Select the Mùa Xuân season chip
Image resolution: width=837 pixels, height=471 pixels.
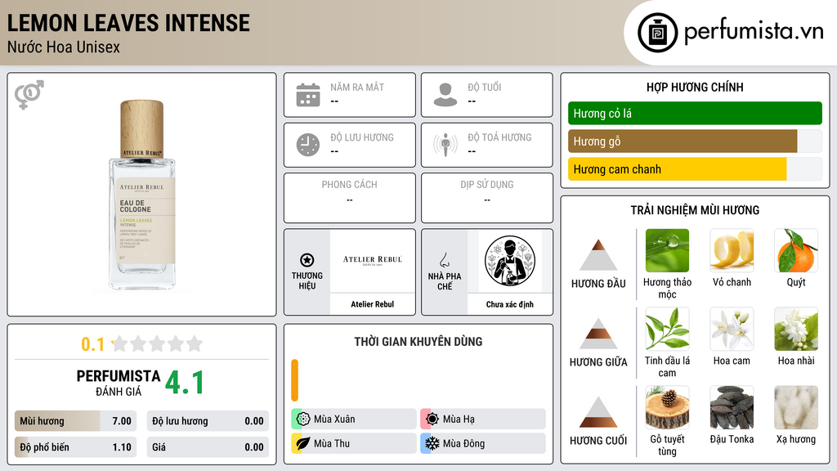[354, 419]
